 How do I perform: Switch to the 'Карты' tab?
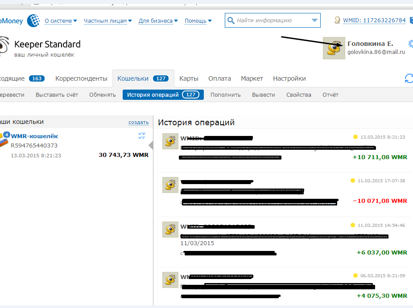coord(189,78)
